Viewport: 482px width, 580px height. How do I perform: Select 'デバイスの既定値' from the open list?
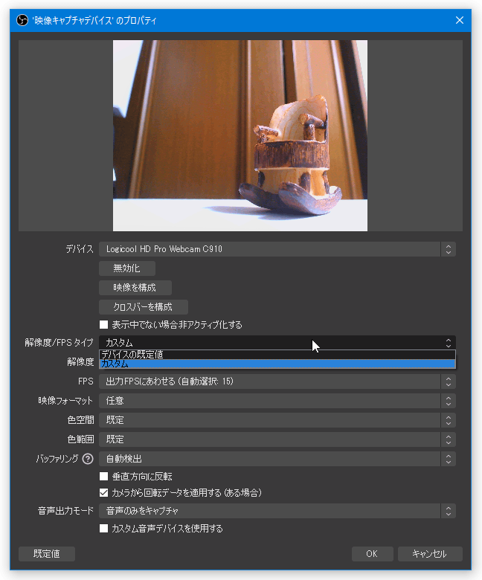(277, 355)
